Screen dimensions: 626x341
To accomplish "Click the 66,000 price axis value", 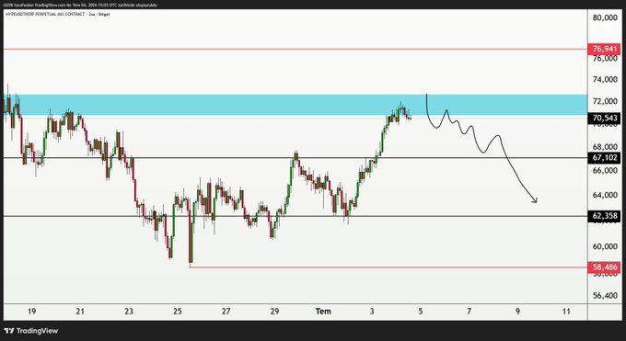I will coord(605,170).
